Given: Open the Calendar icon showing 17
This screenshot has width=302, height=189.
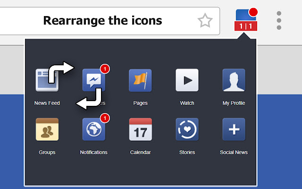Looking at the screenshot, I should point(141,129).
